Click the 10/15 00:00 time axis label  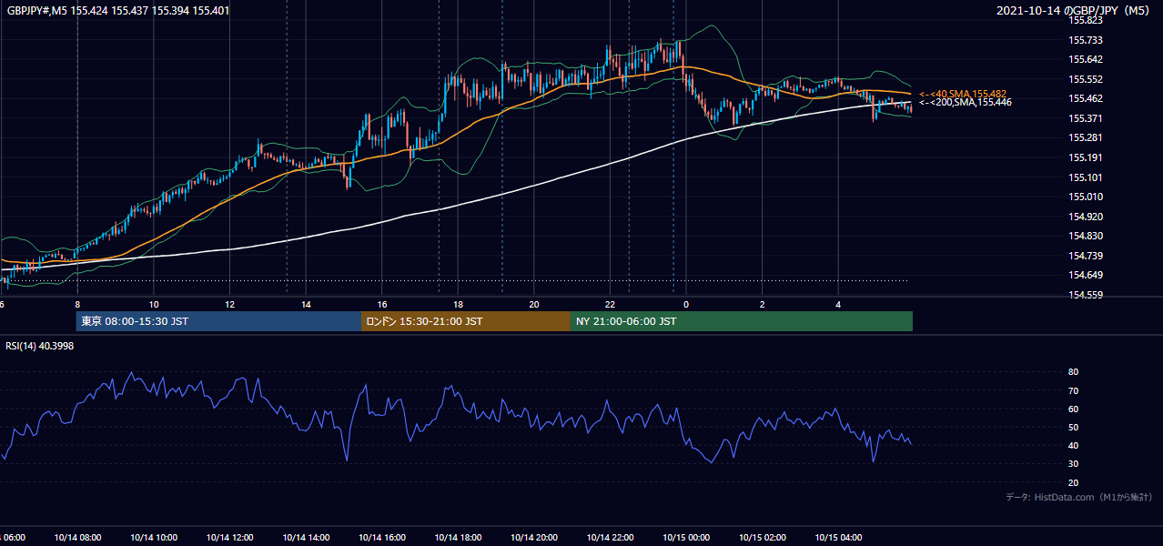tap(686, 538)
